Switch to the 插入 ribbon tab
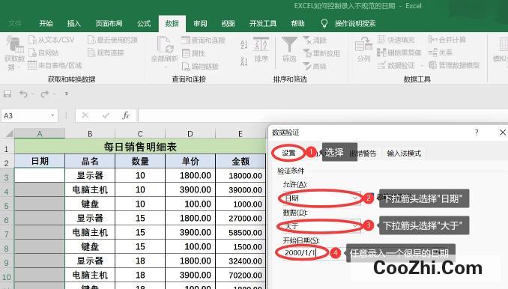The width and height of the screenshot is (508, 289). pyautogui.click(x=74, y=23)
